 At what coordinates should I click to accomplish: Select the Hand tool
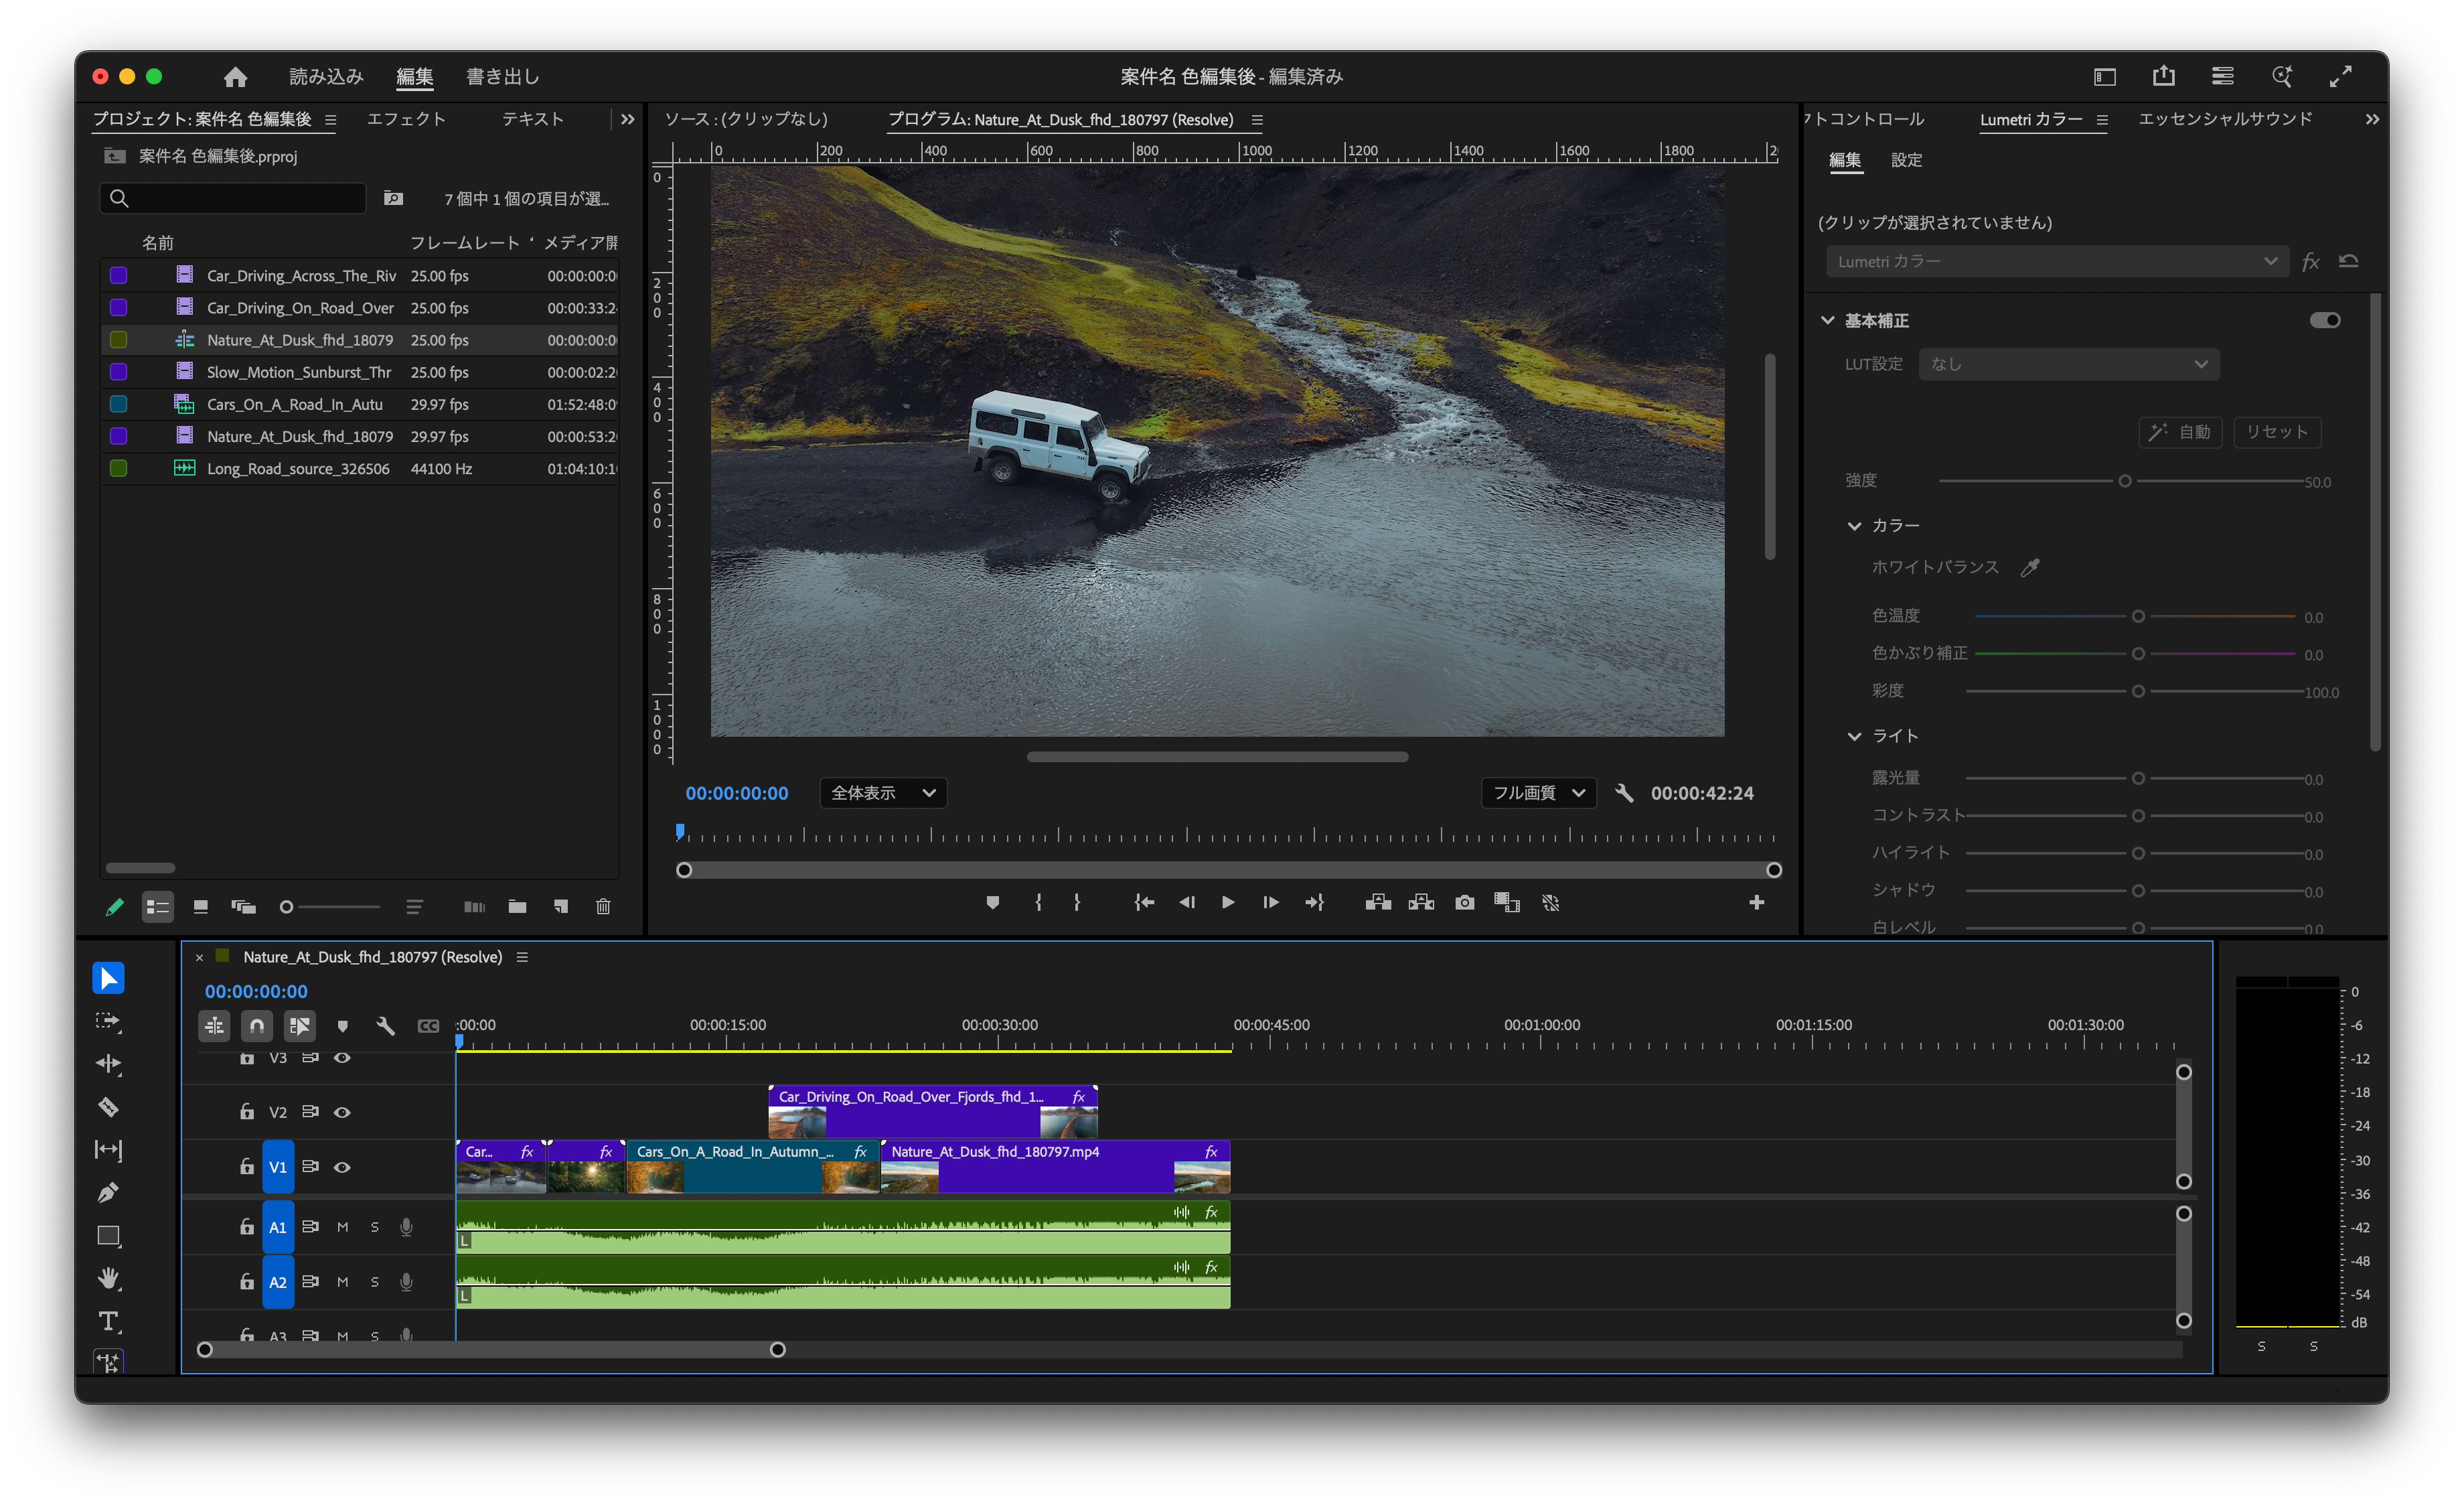click(x=108, y=1278)
